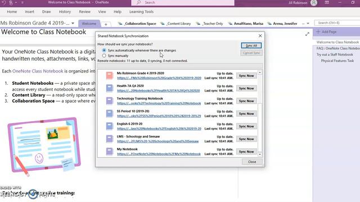Image resolution: width=360 pixels, height=202 pixels.
Task: Open Health 7A Q4 2020 URL link
Action: click(x=159, y=91)
